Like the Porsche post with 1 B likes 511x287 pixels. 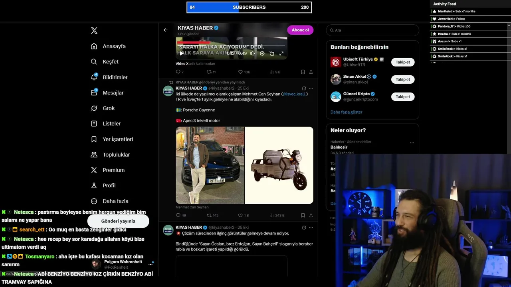click(x=244, y=215)
